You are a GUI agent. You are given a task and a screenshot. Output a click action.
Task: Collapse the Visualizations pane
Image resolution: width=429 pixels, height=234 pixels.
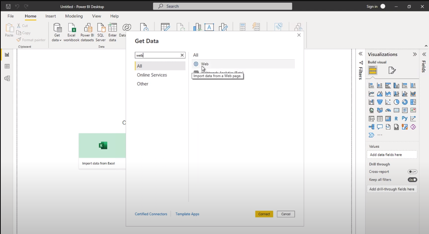[415, 54]
